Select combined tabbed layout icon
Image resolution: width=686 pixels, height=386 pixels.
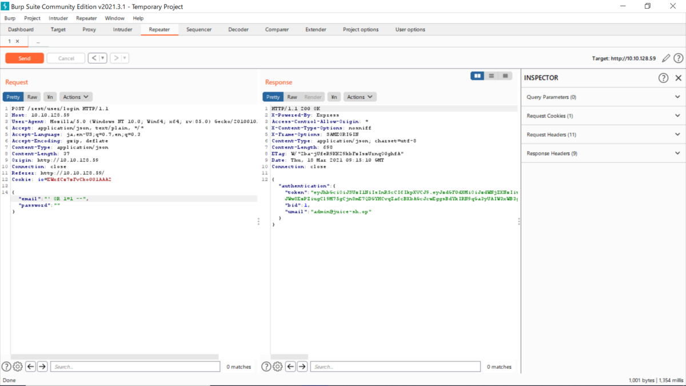point(505,76)
